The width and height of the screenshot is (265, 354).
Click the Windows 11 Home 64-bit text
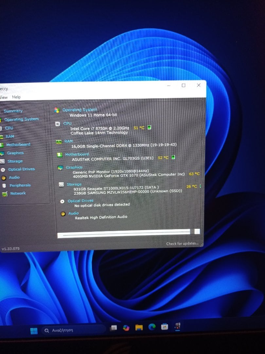pyautogui.click(x=93, y=115)
